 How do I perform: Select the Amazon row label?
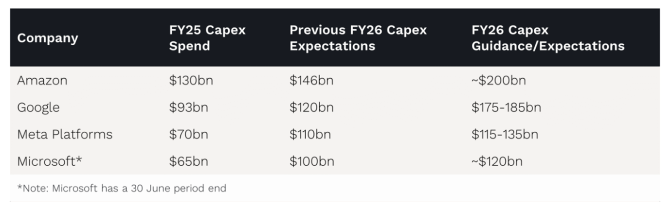coord(42,81)
